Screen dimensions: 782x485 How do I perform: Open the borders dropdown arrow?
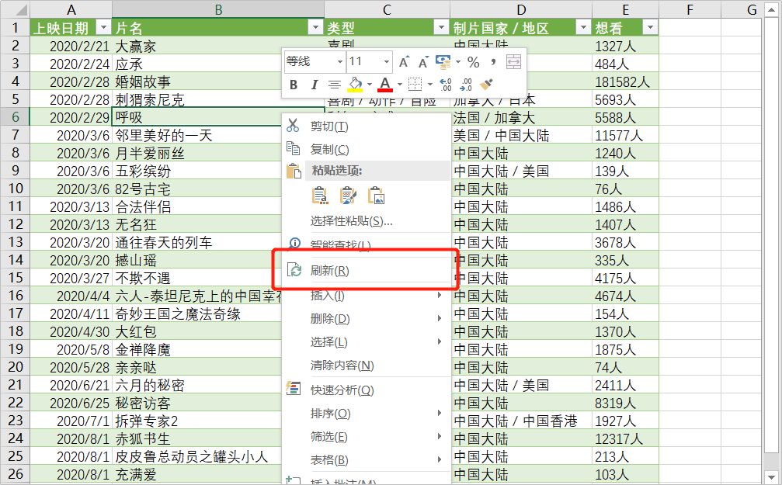(429, 85)
